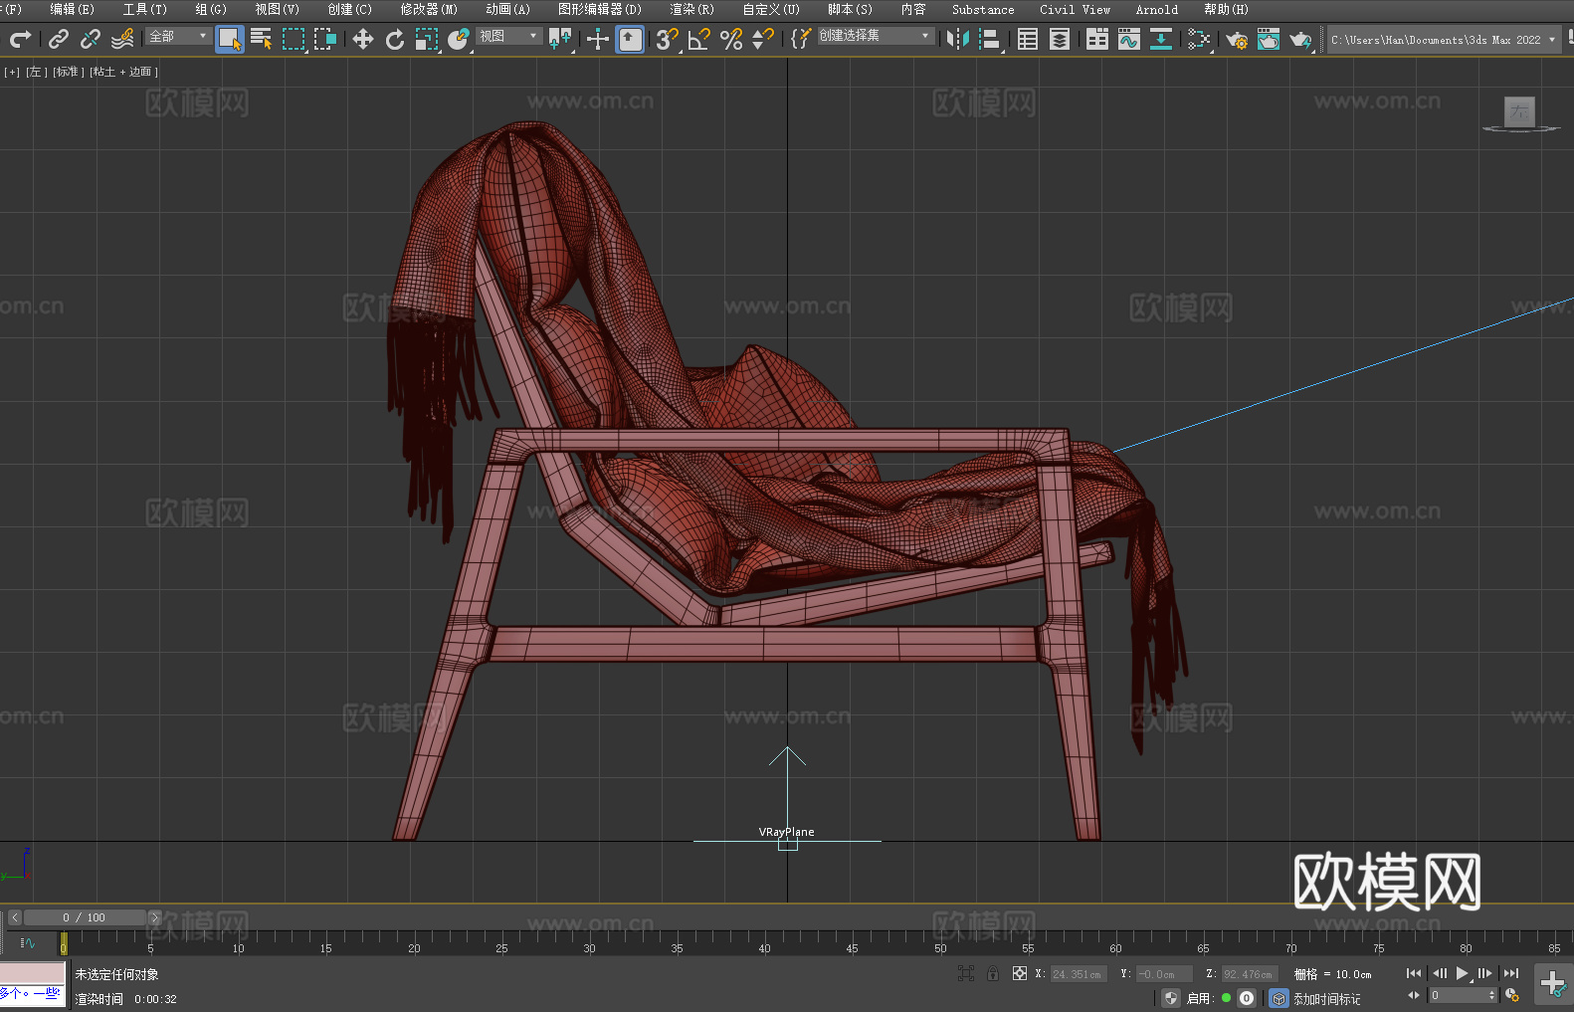Click the Use Pivot Point Center icon
1574x1012 pixels.
(x=560, y=39)
